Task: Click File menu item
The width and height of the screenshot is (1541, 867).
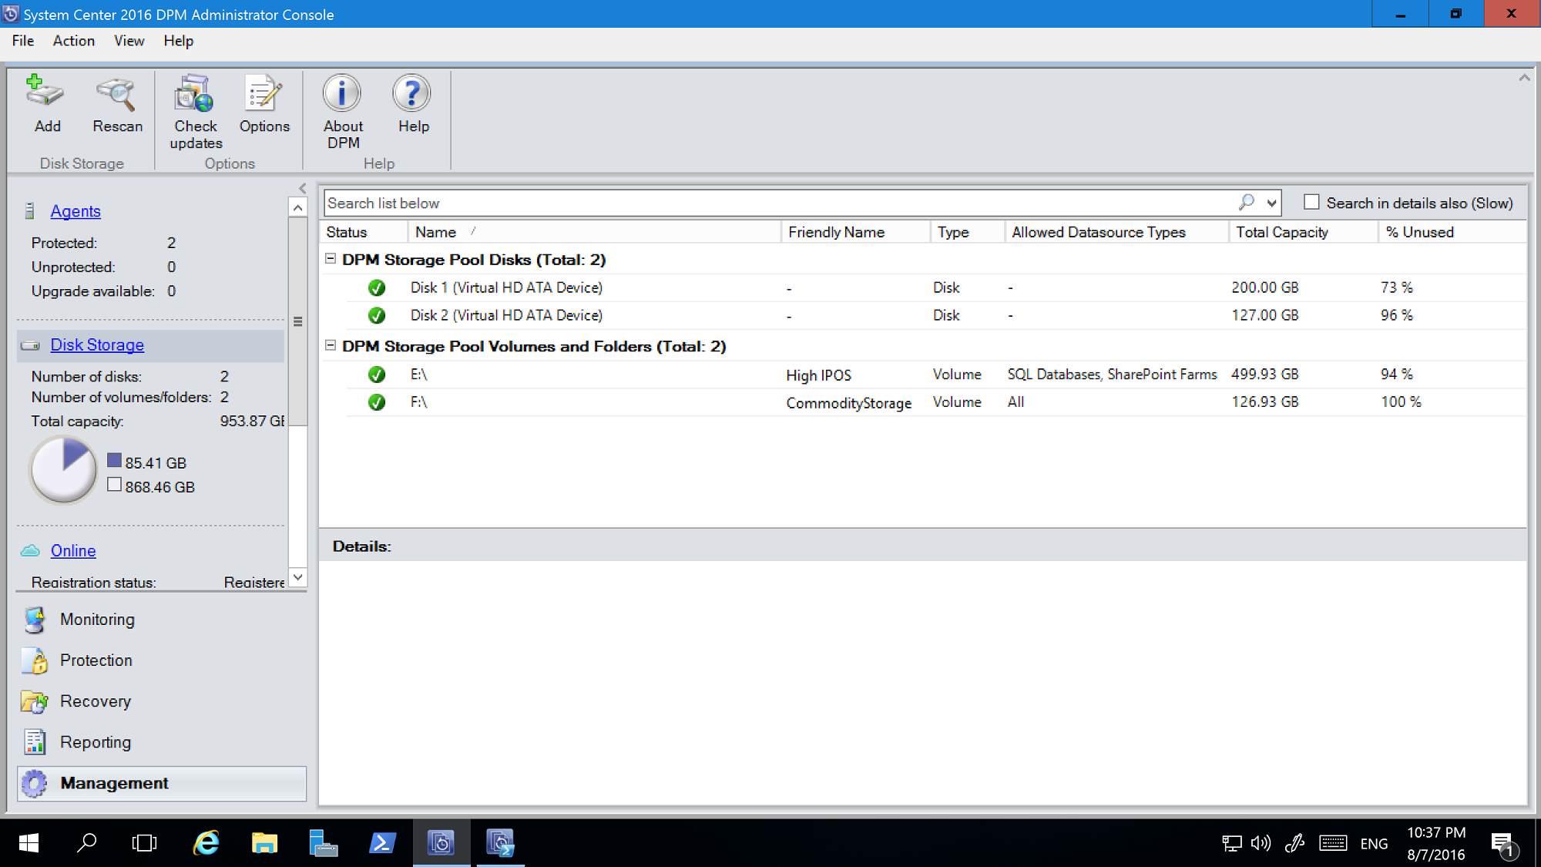Action: pyautogui.click(x=21, y=40)
